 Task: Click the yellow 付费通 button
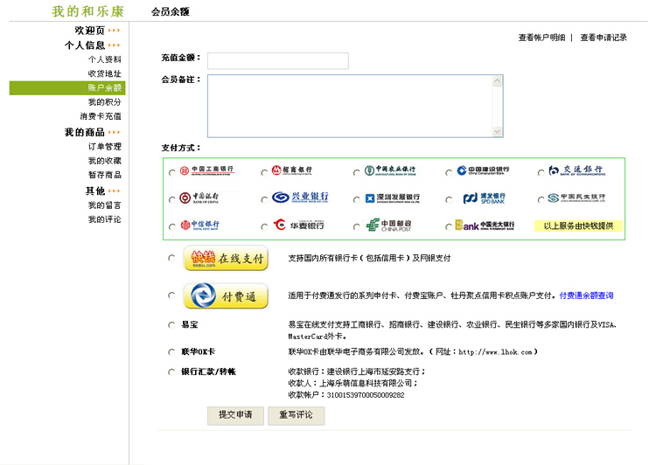(x=226, y=296)
